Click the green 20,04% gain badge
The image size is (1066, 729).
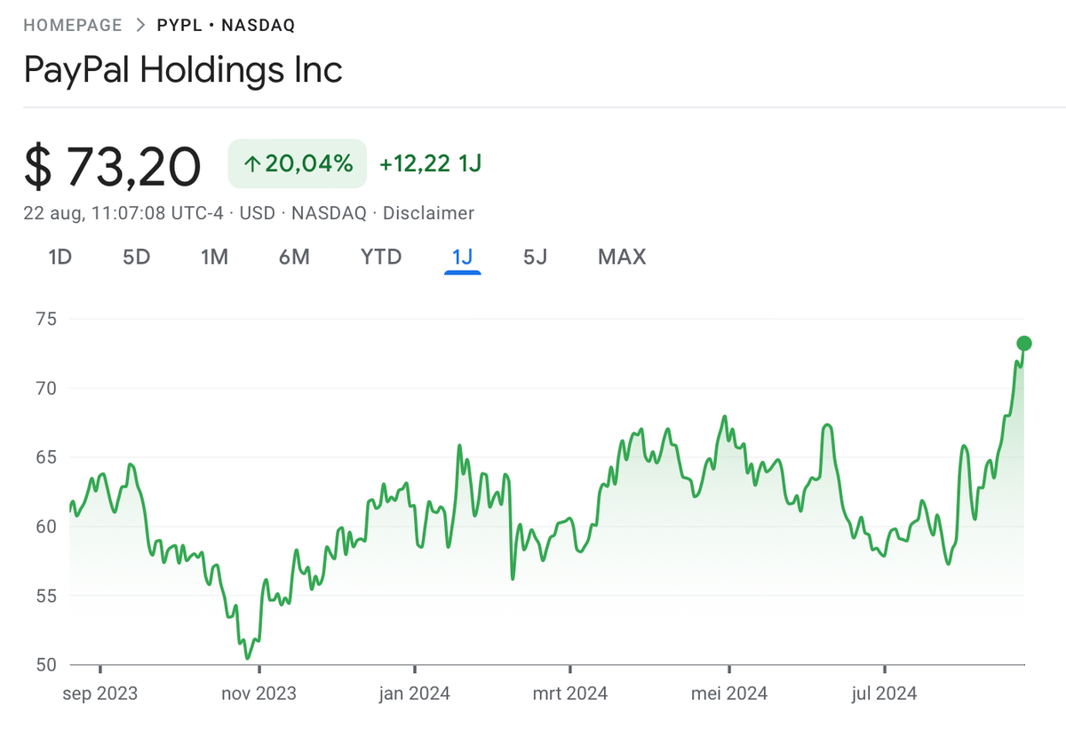click(296, 163)
